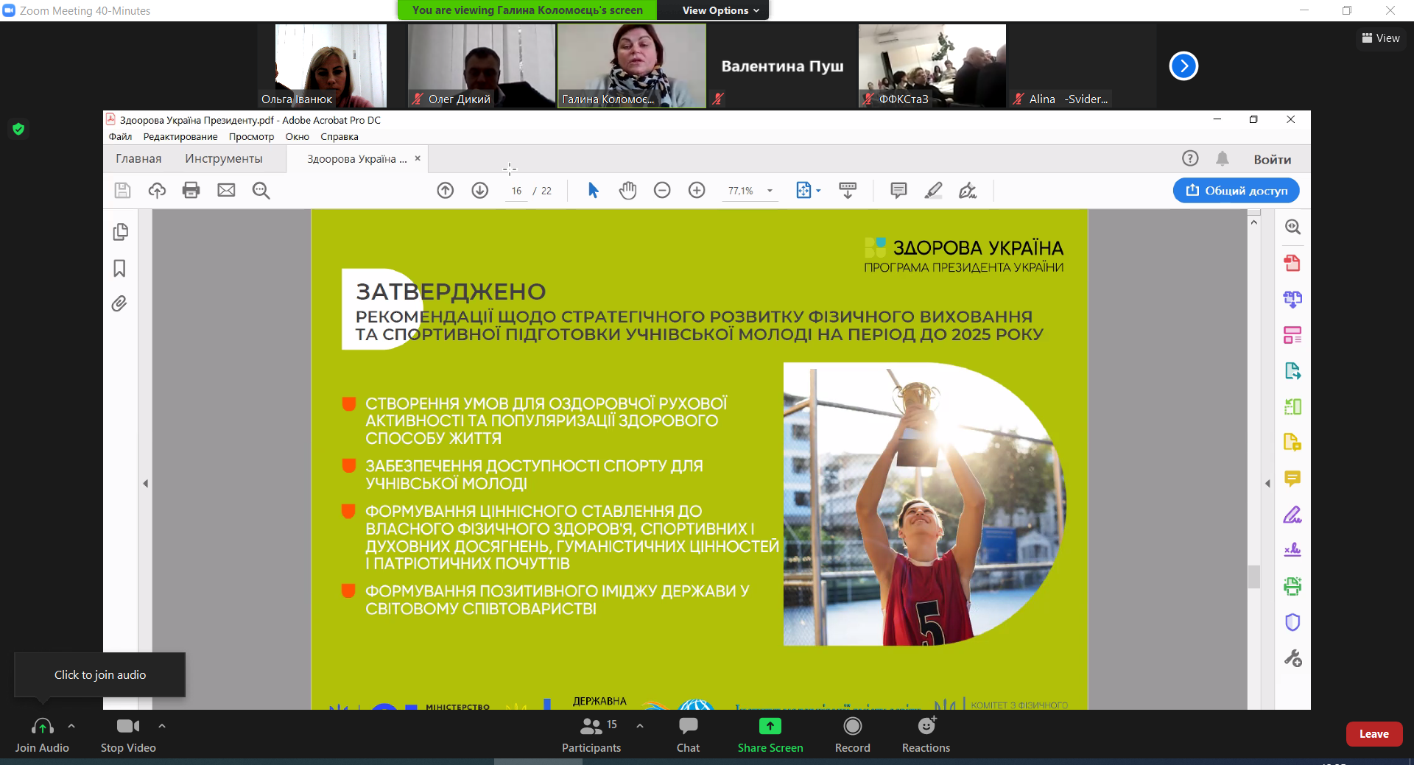1414x765 pixels.
Task: Show next video thumbnails with arrow
Action: click(x=1183, y=66)
